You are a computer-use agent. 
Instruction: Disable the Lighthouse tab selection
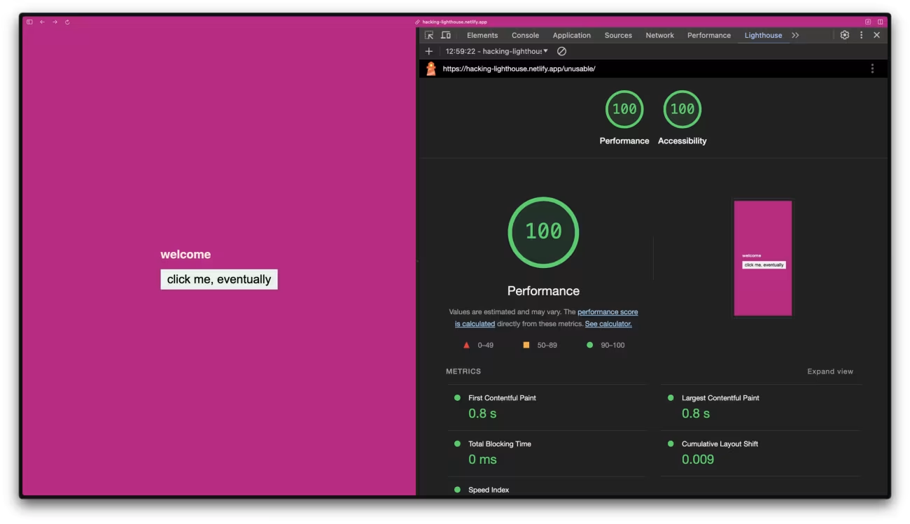[762, 34]
